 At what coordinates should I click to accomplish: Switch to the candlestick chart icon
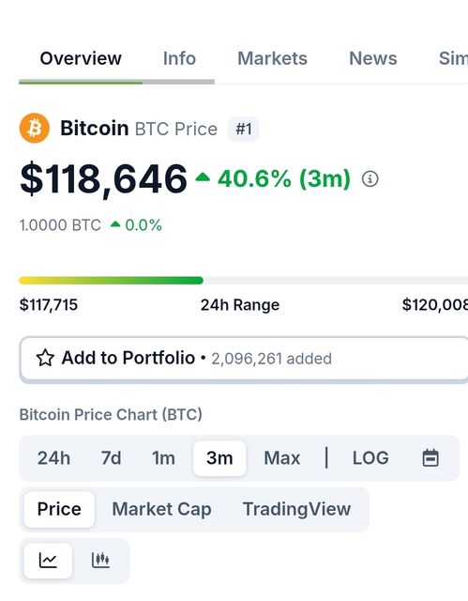click(x=100, y=561)
